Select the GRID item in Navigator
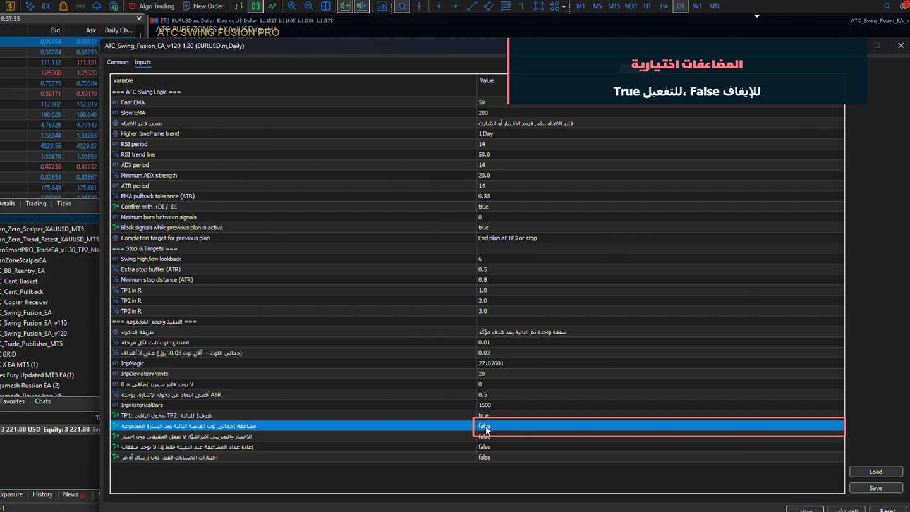Image resolution: width=910 pixels, height=512 pixels. 9,354
